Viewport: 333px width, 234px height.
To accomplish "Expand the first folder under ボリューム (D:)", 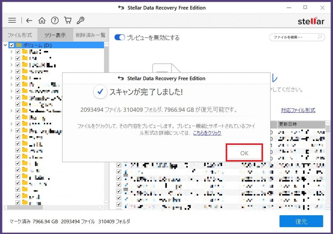I will pos(11,52).
